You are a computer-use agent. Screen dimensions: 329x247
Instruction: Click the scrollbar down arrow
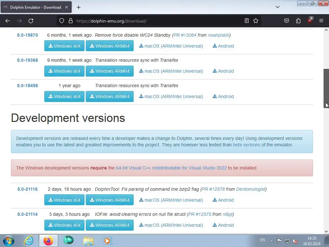326,232
